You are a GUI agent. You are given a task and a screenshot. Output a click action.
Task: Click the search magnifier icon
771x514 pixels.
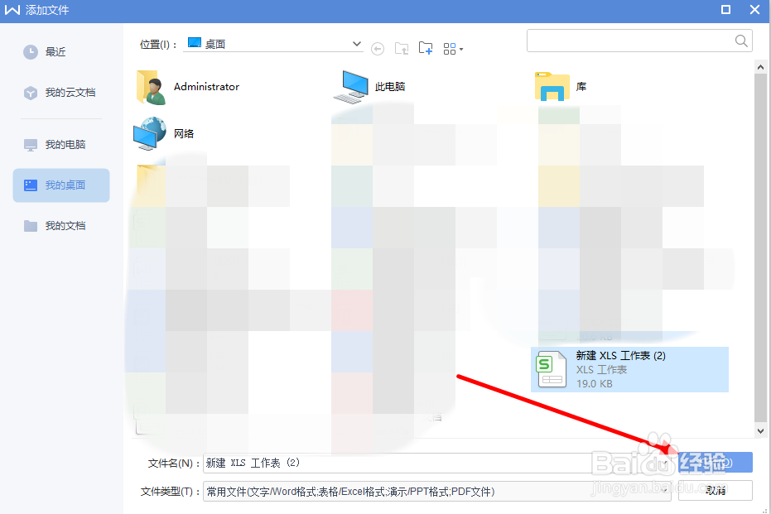741,40
